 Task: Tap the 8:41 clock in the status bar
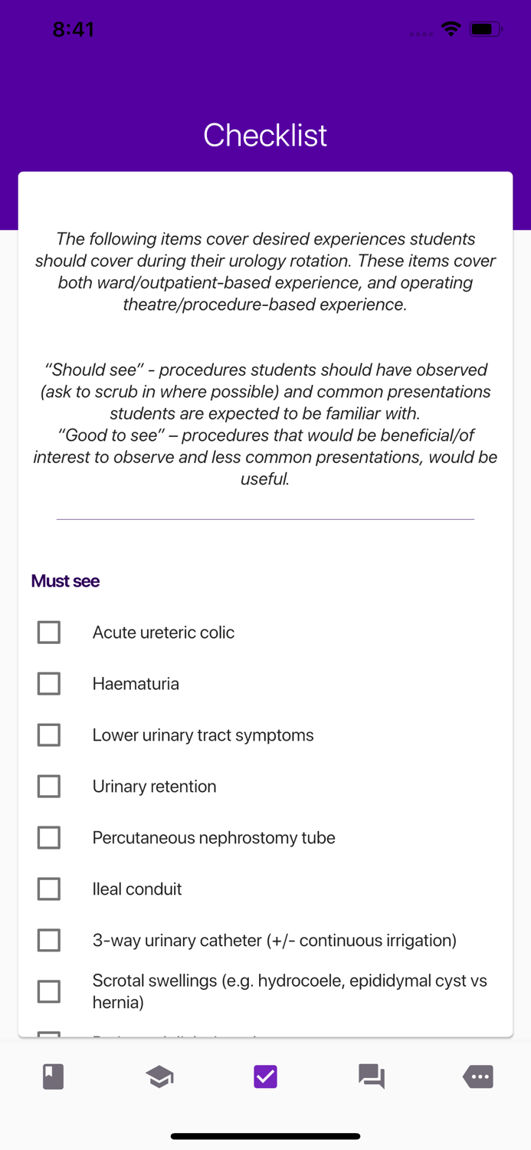(74, 29)
